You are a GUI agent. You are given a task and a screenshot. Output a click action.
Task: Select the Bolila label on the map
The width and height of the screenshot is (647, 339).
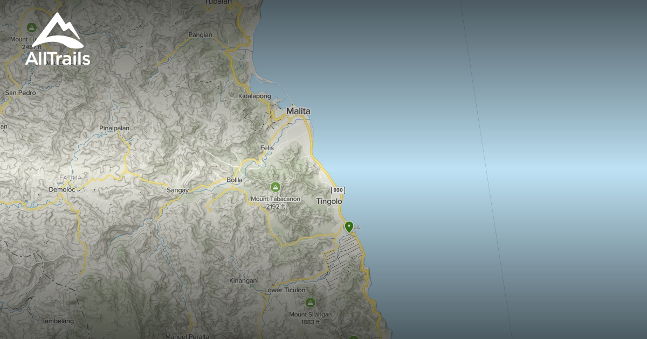[x=235, y=180]
